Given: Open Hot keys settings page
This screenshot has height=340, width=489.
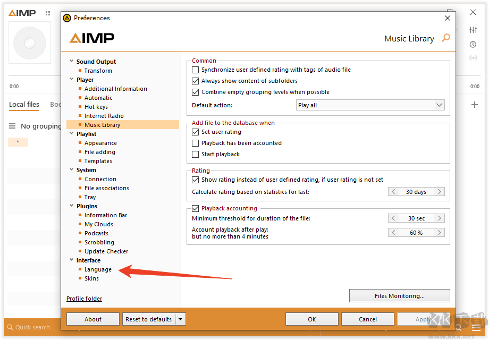Looking at the screenshot, I should coord(96,107).
